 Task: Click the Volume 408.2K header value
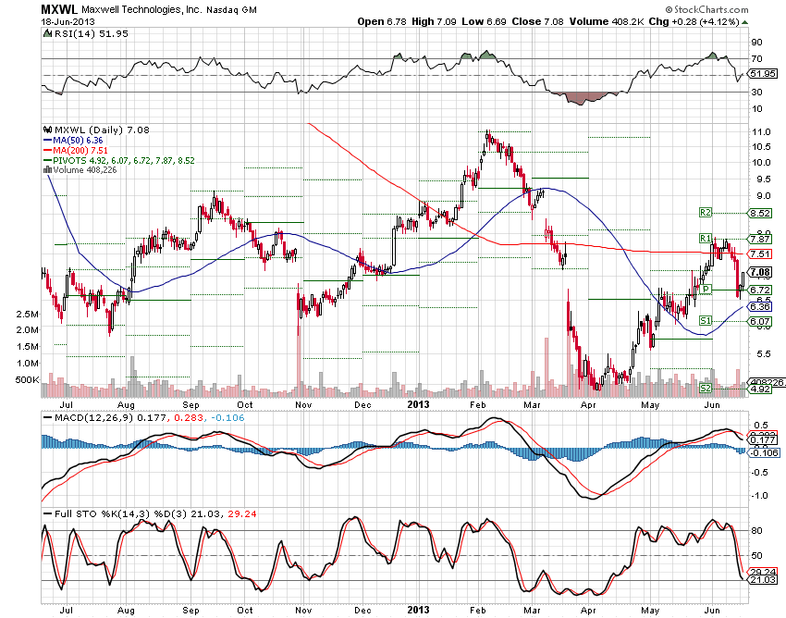point(607,21)
